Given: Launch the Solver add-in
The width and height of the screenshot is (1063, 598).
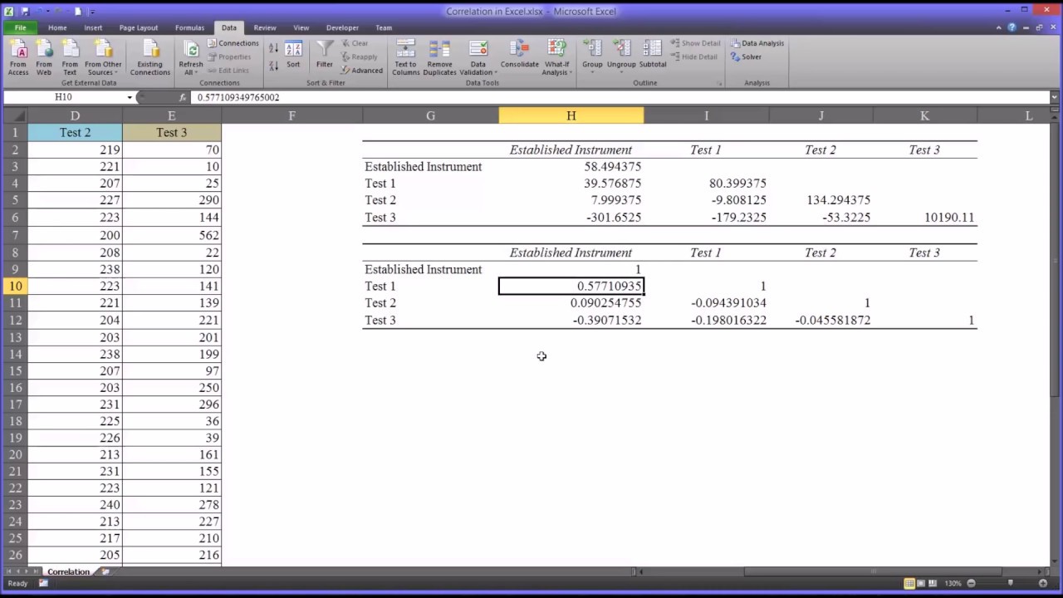Looking at the screenshot, I should (x=747, y=57).
